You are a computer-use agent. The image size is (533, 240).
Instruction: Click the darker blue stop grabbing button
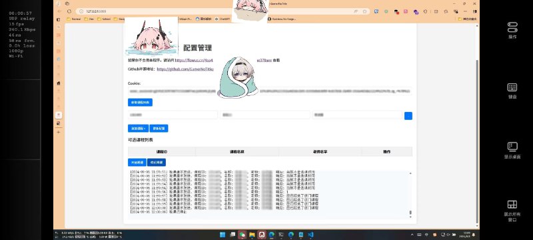coord(157,163)
